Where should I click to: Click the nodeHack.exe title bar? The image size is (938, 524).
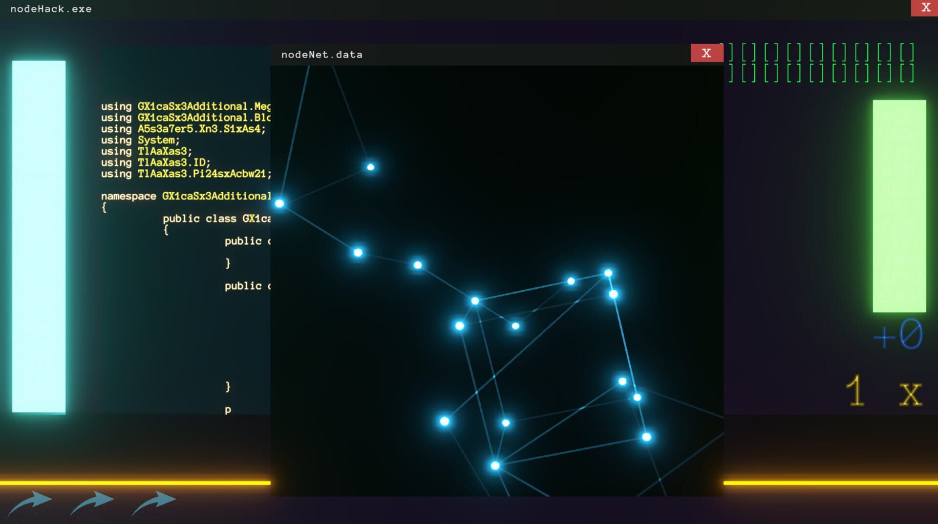click(51, 8)
